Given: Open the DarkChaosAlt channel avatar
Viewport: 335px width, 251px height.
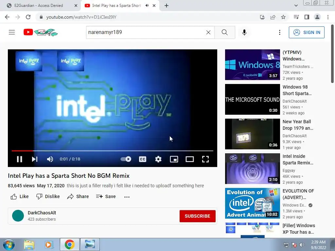Looking at the screenshot, I should click(18, 216).
